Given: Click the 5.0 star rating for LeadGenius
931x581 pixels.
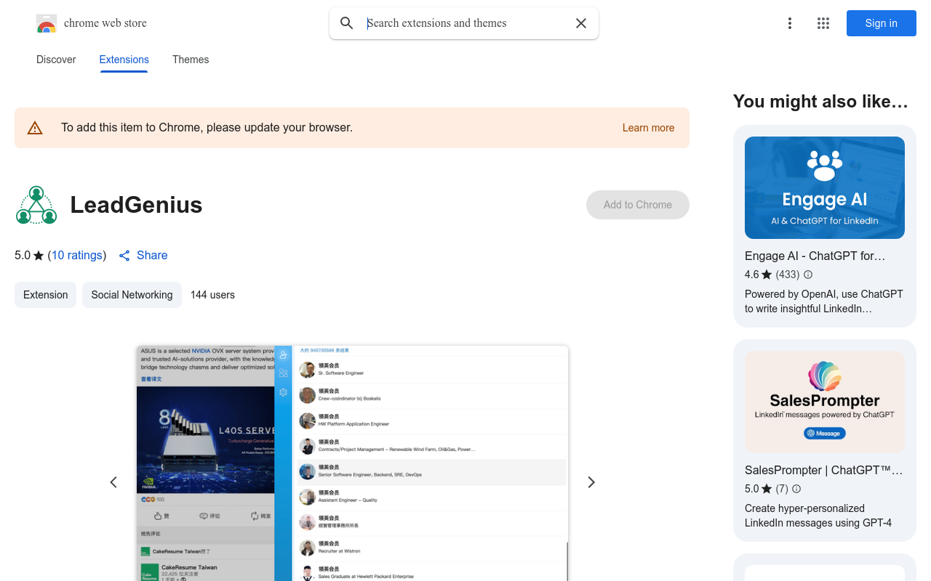Looking at the screenshot, I should point(29,256).
